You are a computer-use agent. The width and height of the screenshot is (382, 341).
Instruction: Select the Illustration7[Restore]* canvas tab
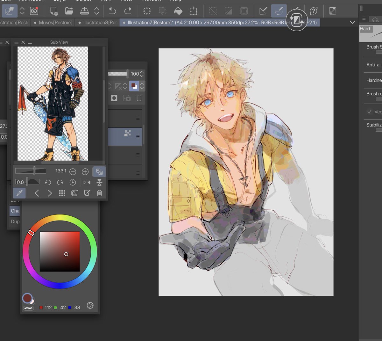[220, 23]
